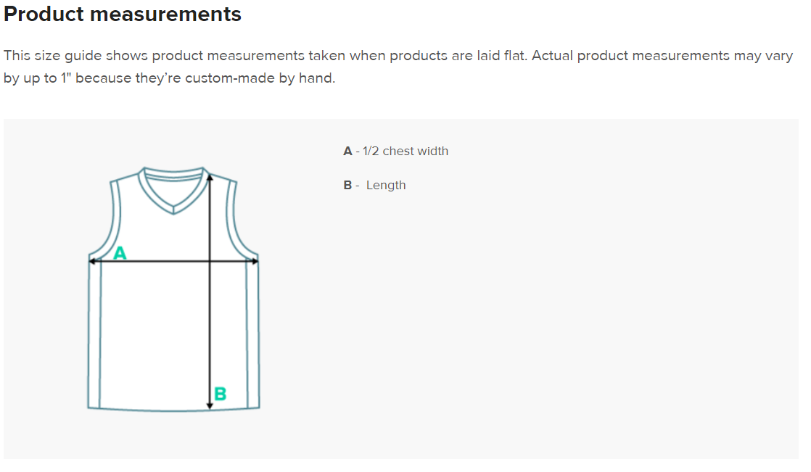Click the green letter B on the diagram
This screenshot has width=811, height=472.
click(x=221, y=394)
